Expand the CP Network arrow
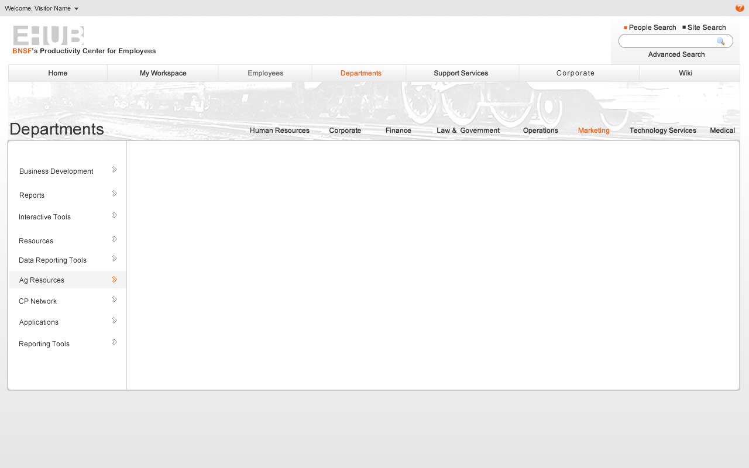 [115, 300]
